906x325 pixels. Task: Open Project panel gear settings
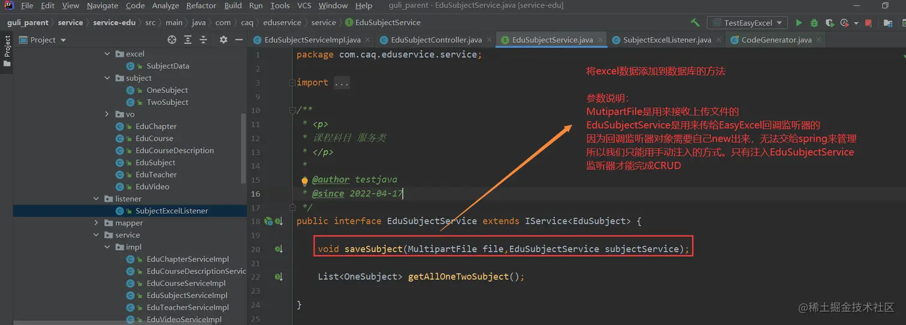tap(224, 40)
